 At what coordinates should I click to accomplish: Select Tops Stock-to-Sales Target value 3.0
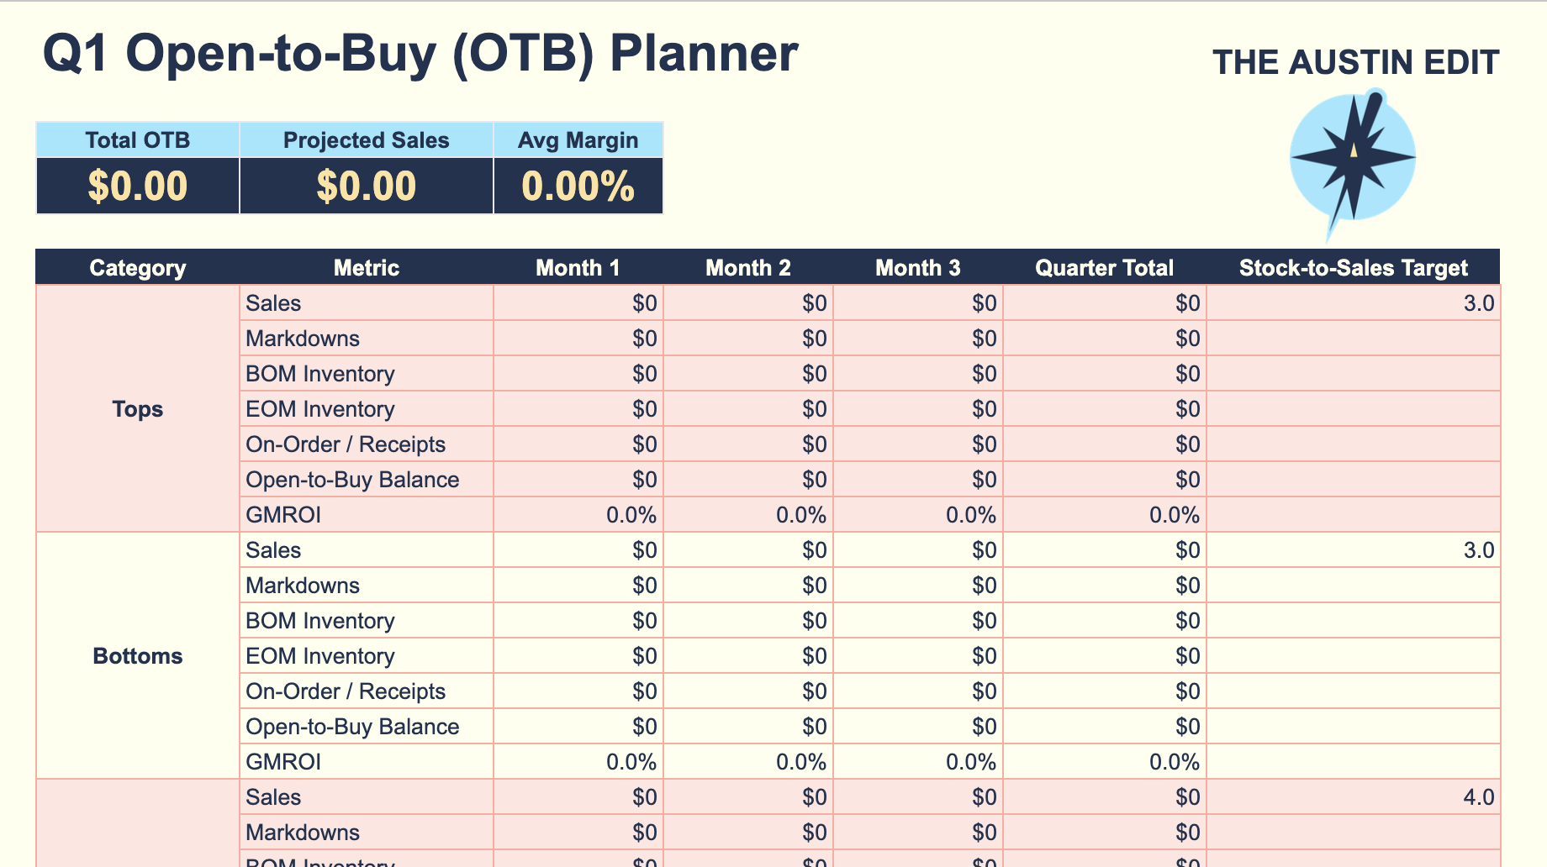click(x=1354, y=303)
